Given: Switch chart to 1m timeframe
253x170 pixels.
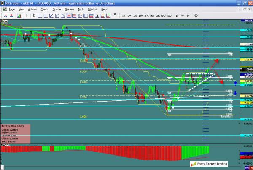Looking at the screenshot, I should click(124, 16).
